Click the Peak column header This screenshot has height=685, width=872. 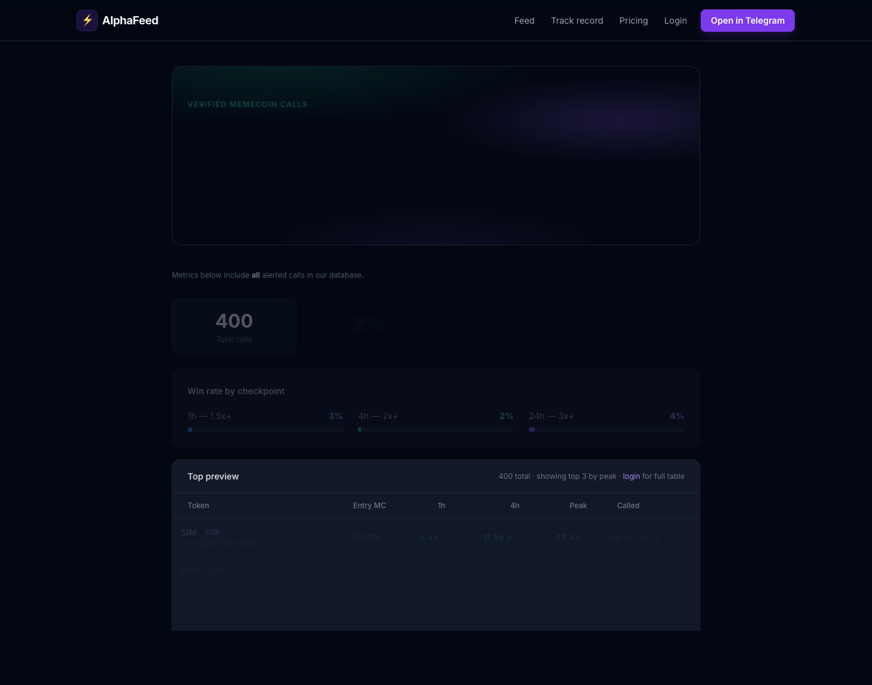coord(578,506)
